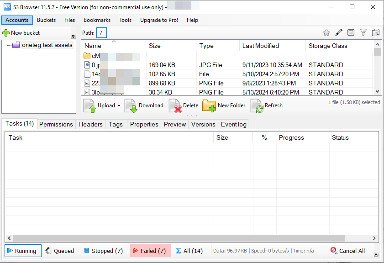This screenshot has height=263, width=384.
Task: Click the New bucket button
Action: click(x=21, y=33)
